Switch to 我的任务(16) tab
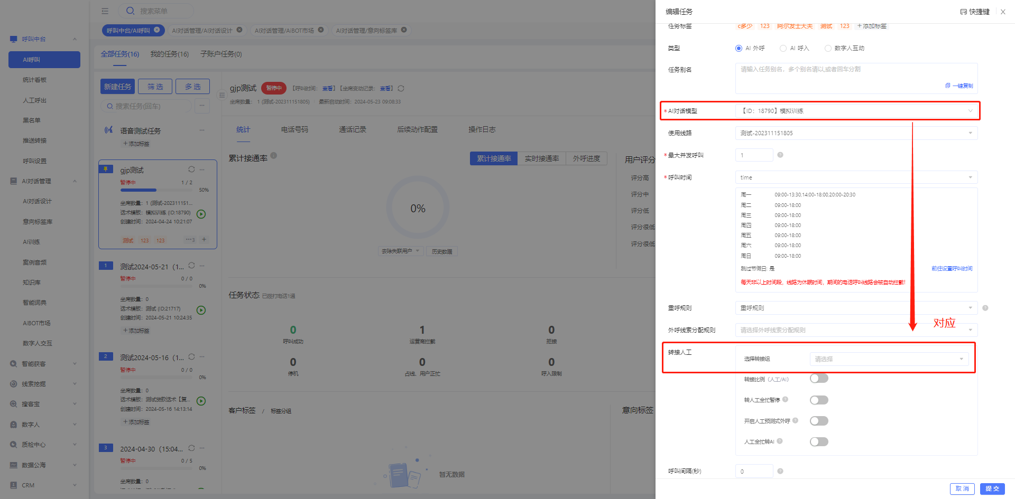The height and width of the screenshot is (499, 1015). point(169,54)
